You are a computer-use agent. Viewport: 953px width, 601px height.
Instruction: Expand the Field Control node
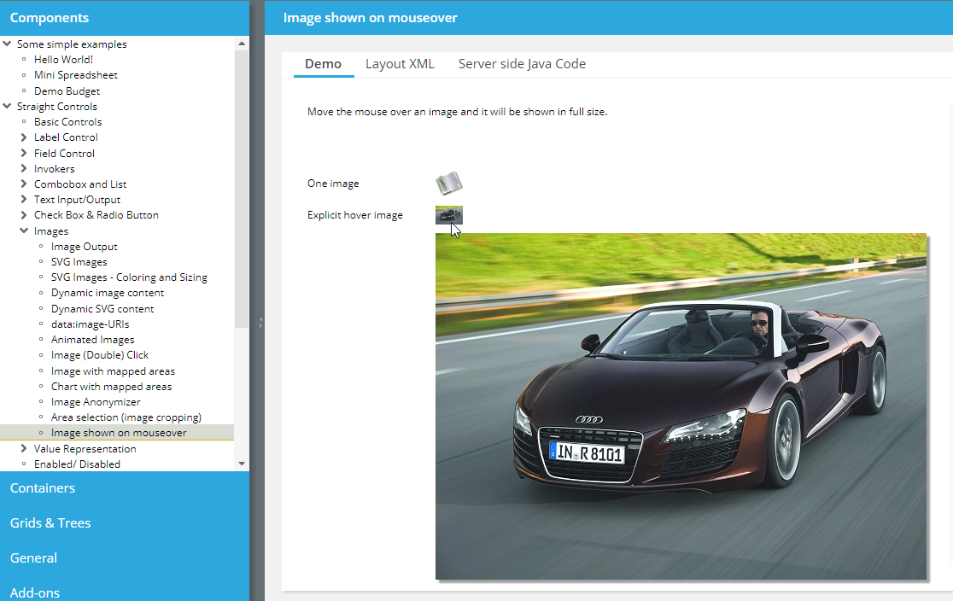point(24,154)
